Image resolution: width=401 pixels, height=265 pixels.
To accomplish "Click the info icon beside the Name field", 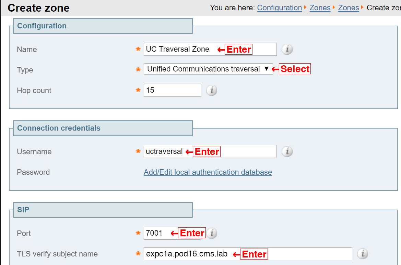I will tap(287, 49).
